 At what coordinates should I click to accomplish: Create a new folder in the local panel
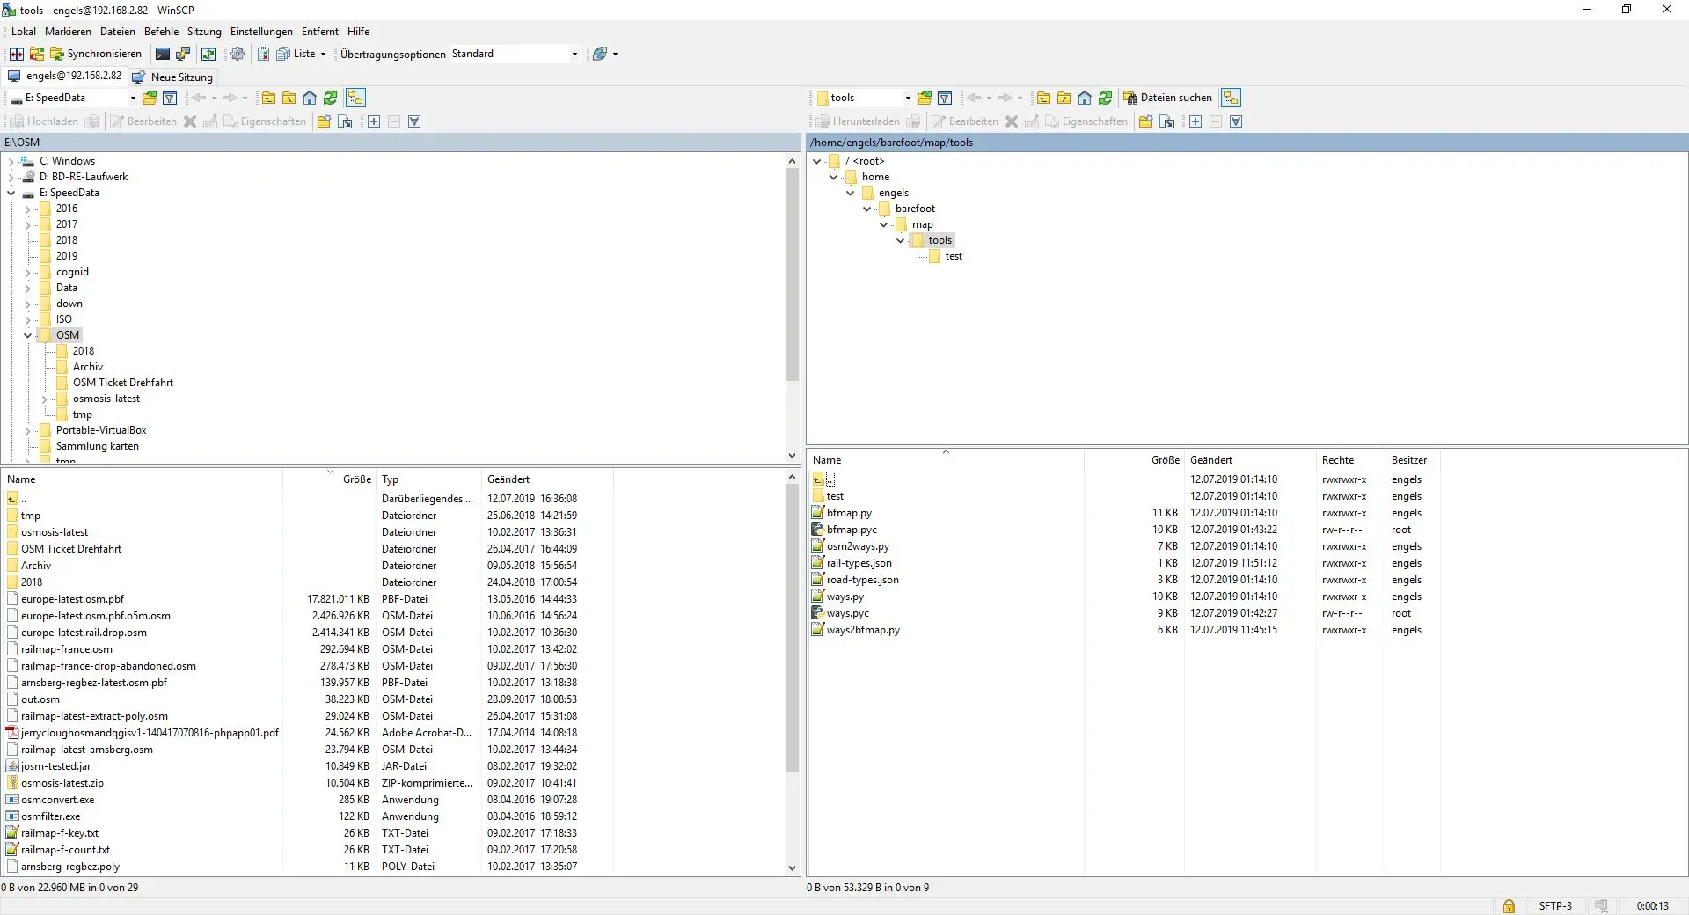coord(324,121)
